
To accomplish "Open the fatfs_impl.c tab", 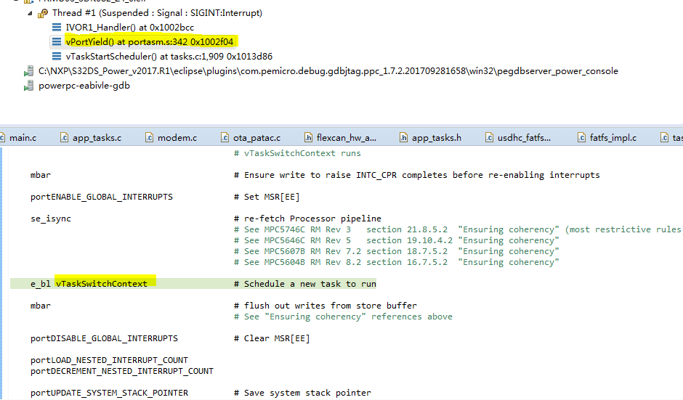I will (613, 138).
